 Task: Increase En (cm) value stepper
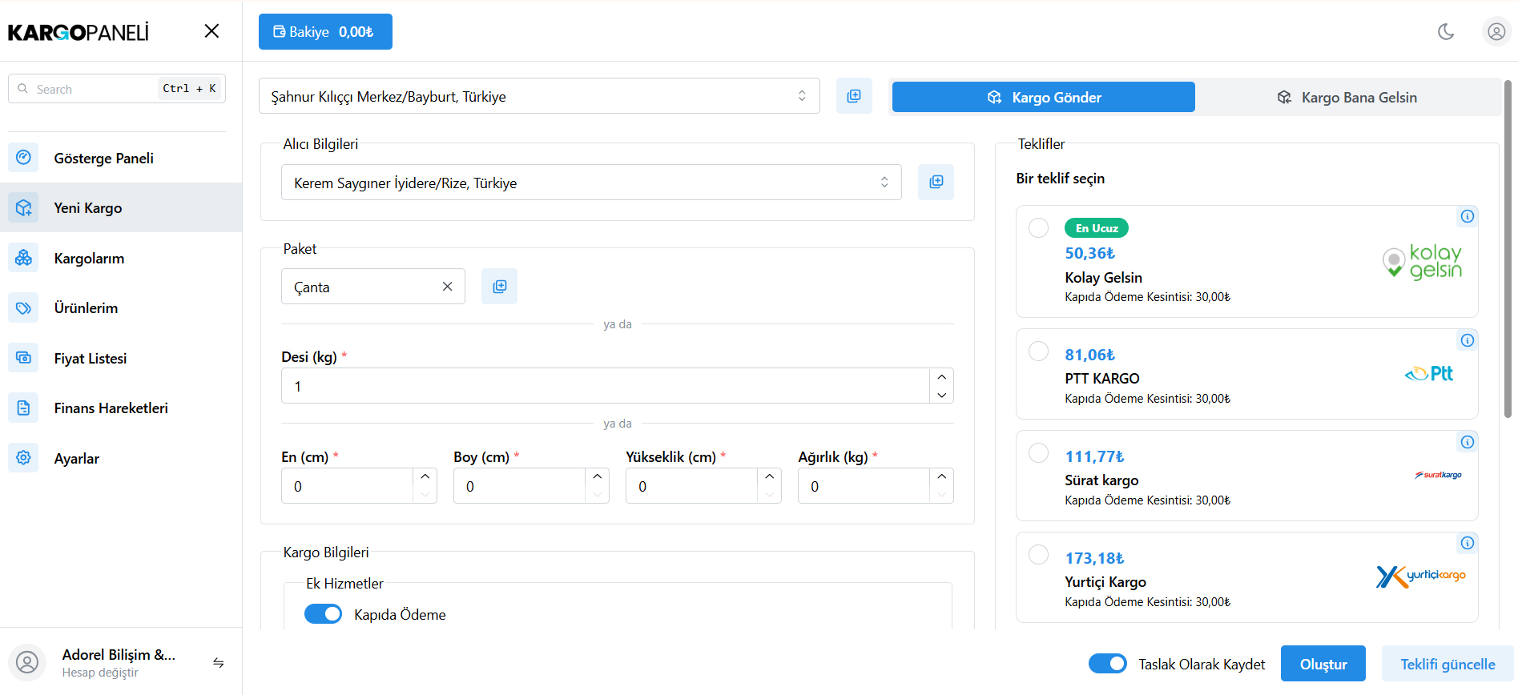pyautogui.click(x=425, y=476)
